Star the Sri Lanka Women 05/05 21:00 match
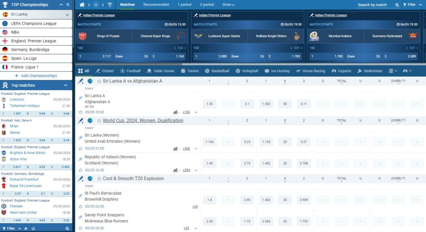The height and width of the screenshot is (232, 426). click(x=80, y=148)
